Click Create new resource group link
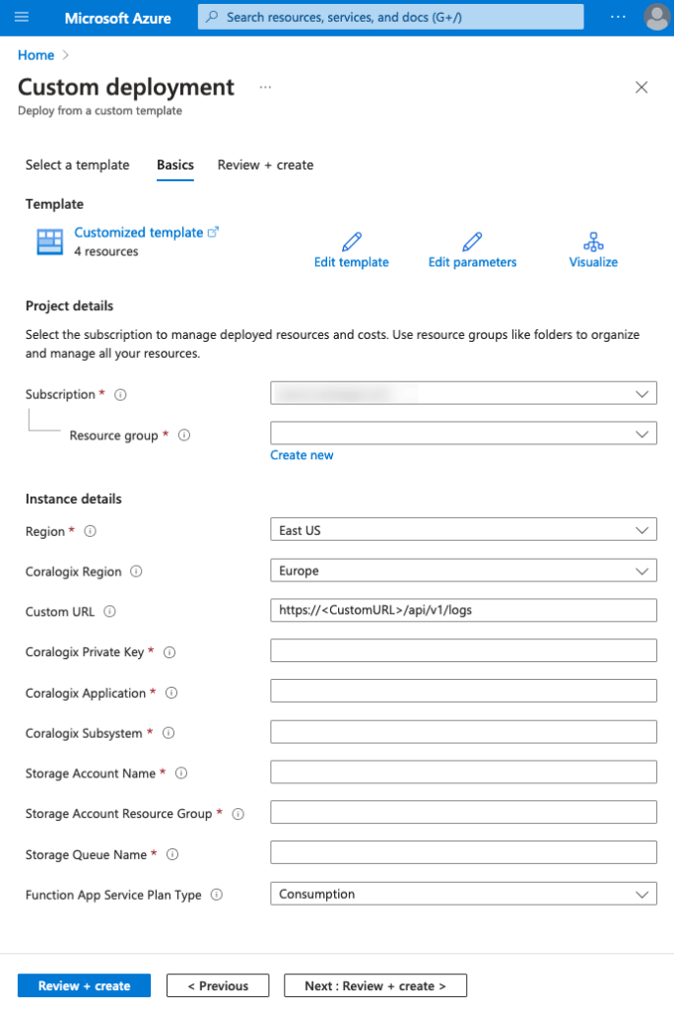674x1009 pixels. click(302, 455)
